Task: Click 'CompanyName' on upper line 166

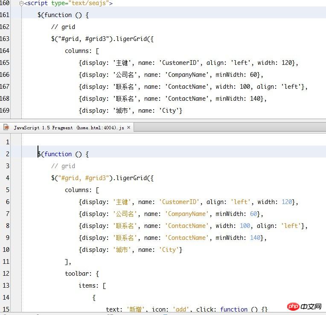Action: click(x=187, y=75)
